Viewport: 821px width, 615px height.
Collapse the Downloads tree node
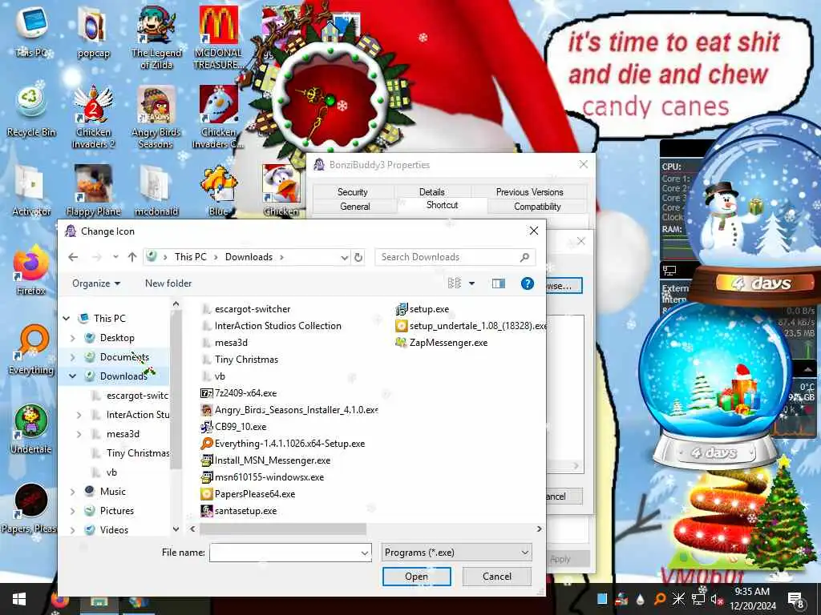[73, 376]
